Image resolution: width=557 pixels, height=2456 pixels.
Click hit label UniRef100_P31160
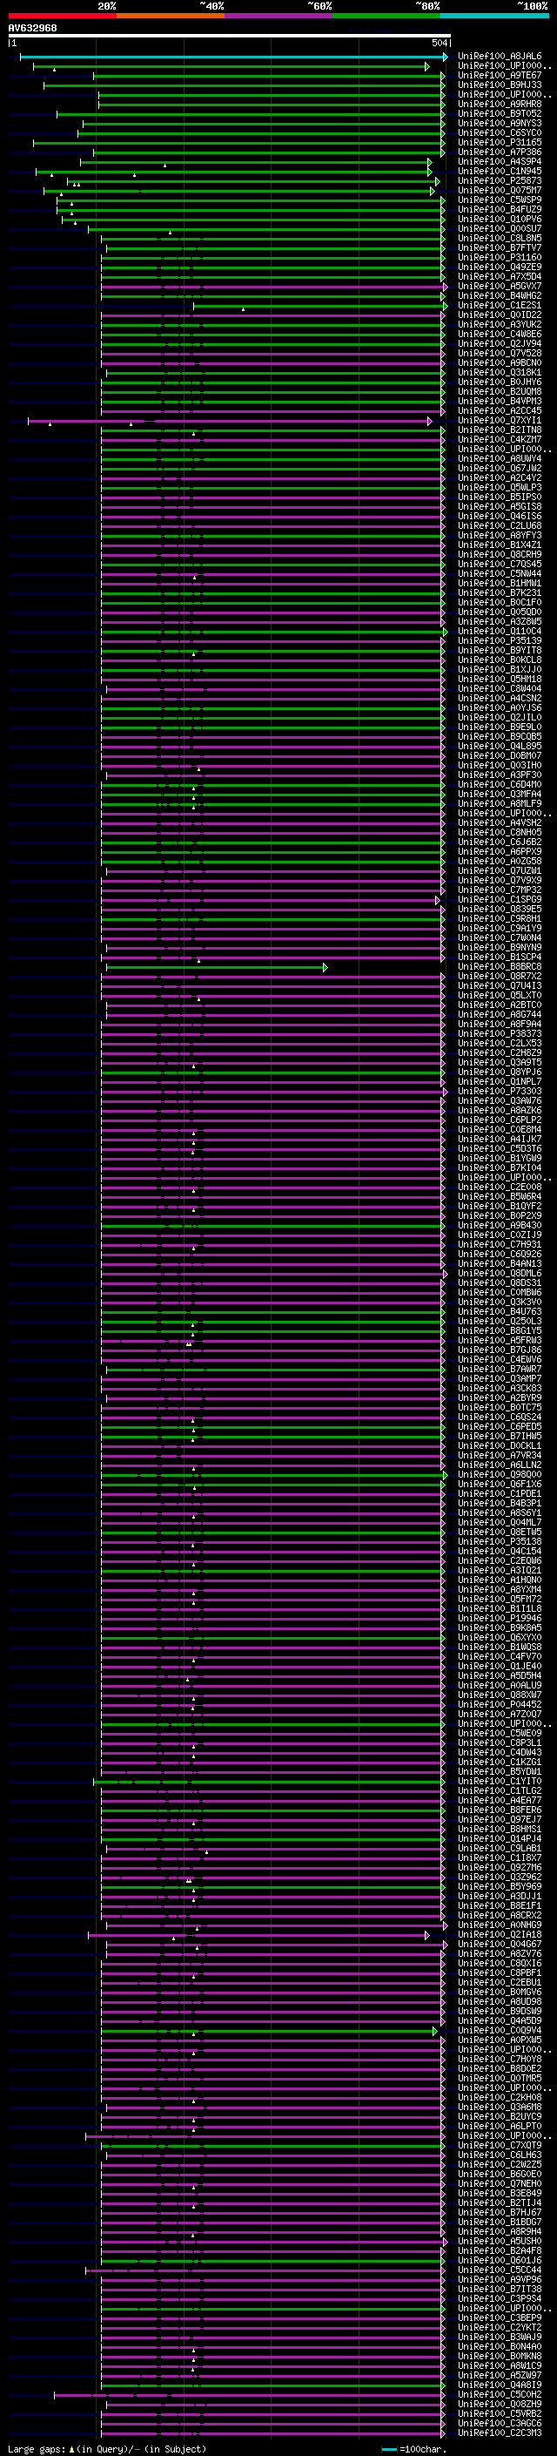click(x=499, y=257)
